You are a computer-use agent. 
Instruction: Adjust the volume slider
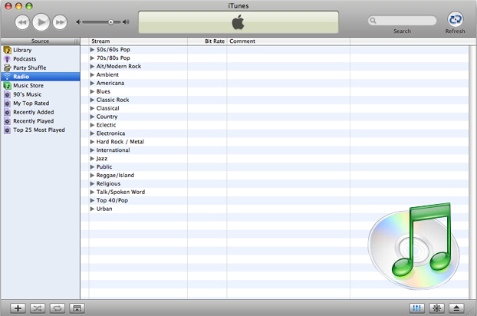click(110, 22)
